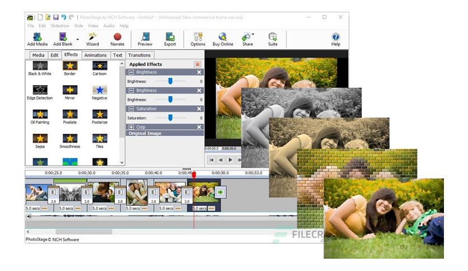This screenshot has width=468, height=271.
Task: Open the Slide menu
Action: (79, 26)
